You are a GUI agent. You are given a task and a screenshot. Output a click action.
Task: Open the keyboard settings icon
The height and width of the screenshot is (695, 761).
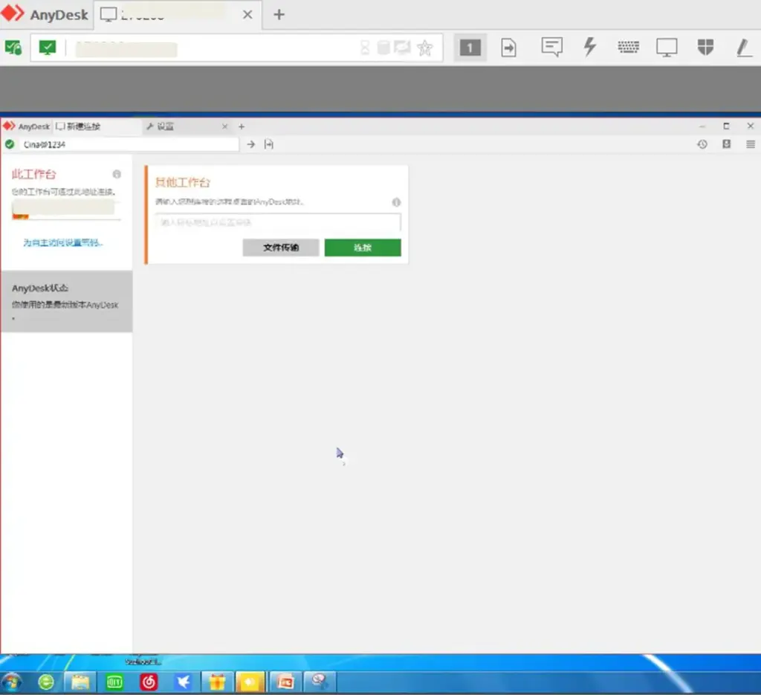tap(628, 47)
